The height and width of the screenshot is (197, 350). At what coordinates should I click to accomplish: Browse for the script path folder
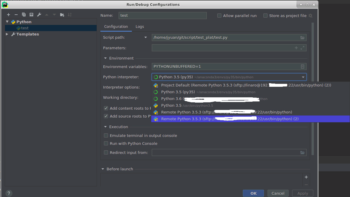302,38
